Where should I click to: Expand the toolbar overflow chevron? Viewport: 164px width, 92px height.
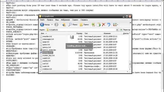(130, 22)
